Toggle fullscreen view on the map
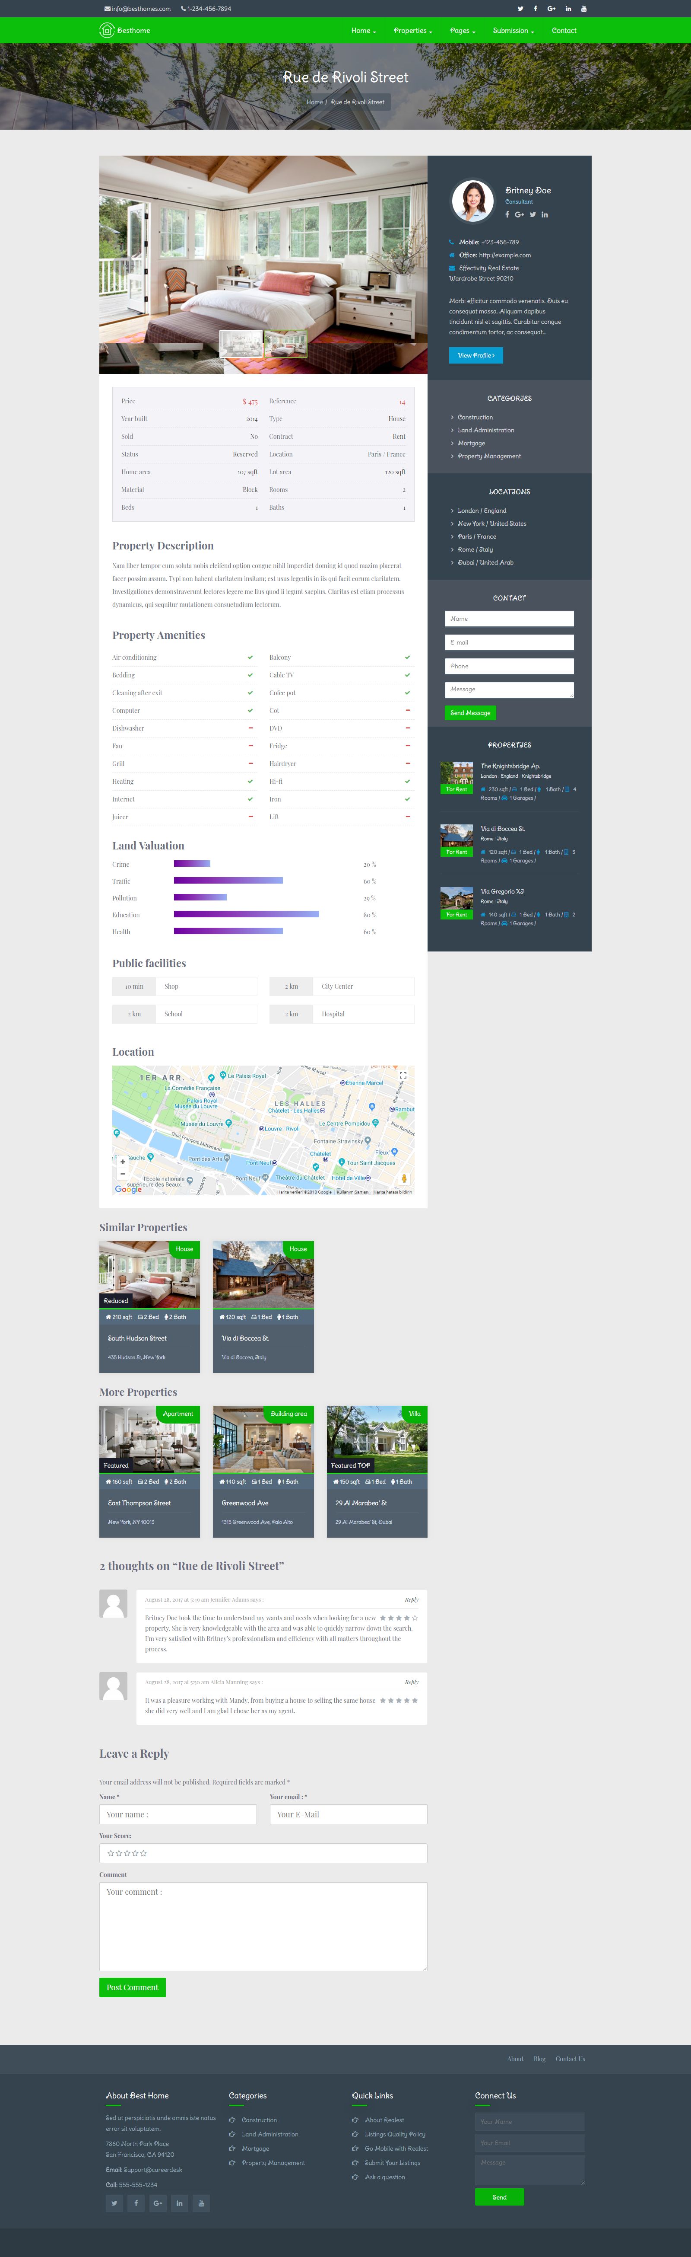This screenshot has width=691, height=2257. (x=403, y=1075)
